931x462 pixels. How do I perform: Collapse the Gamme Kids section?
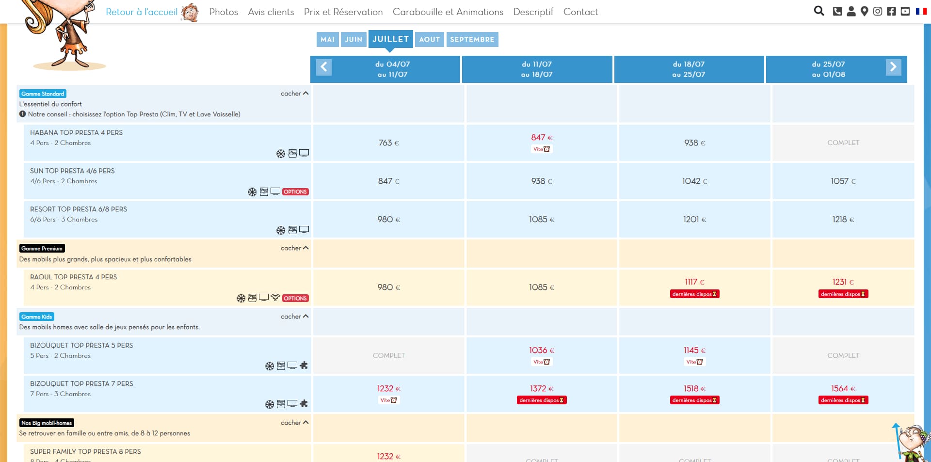pos(294,317)
